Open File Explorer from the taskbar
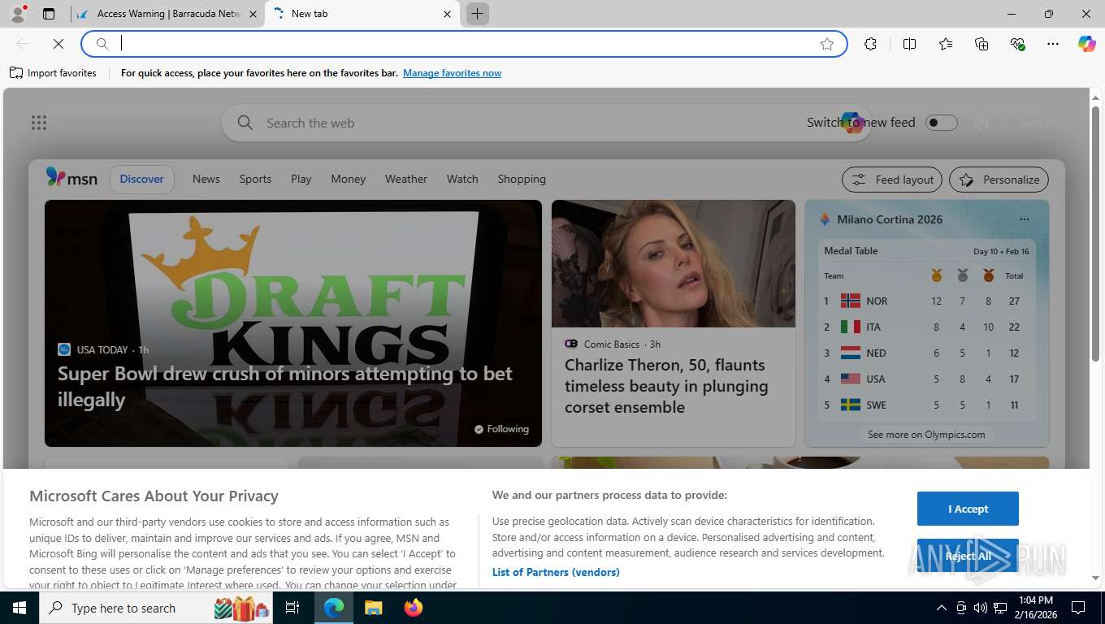The width and height of the screenshot is (1105, 624). (x=373, y=608)
